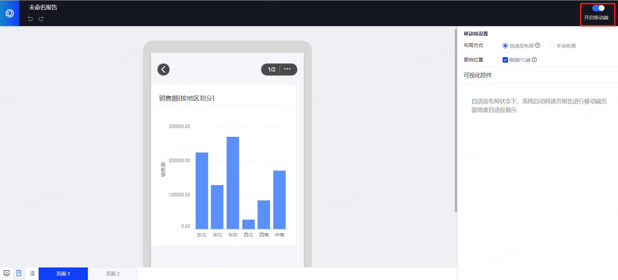Click the 1/2 page indicator
This screenshot has width=618, height=280.
click(x=271, y=69)
